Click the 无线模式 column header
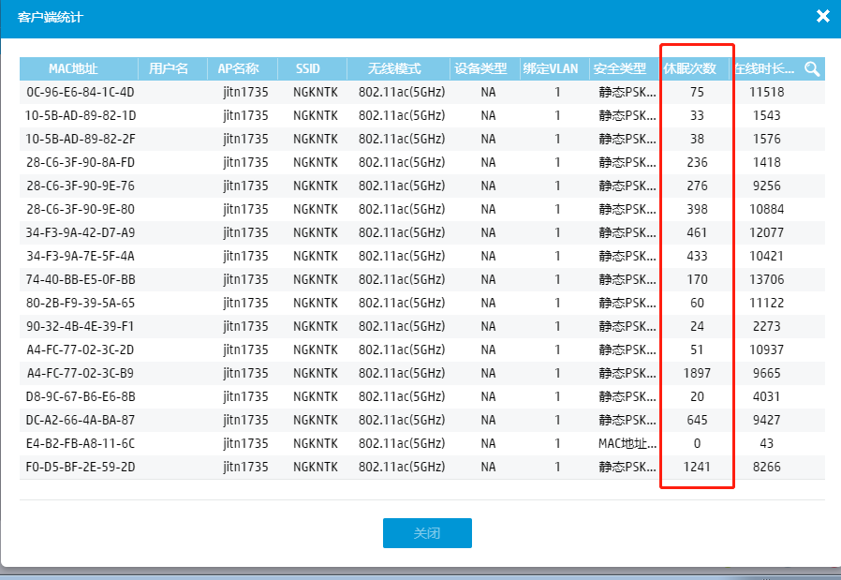The height and width of the screenshot is (580, 841). tap(394, 68)
